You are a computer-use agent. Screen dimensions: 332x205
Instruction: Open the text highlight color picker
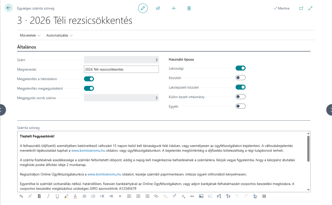[66, 196]
